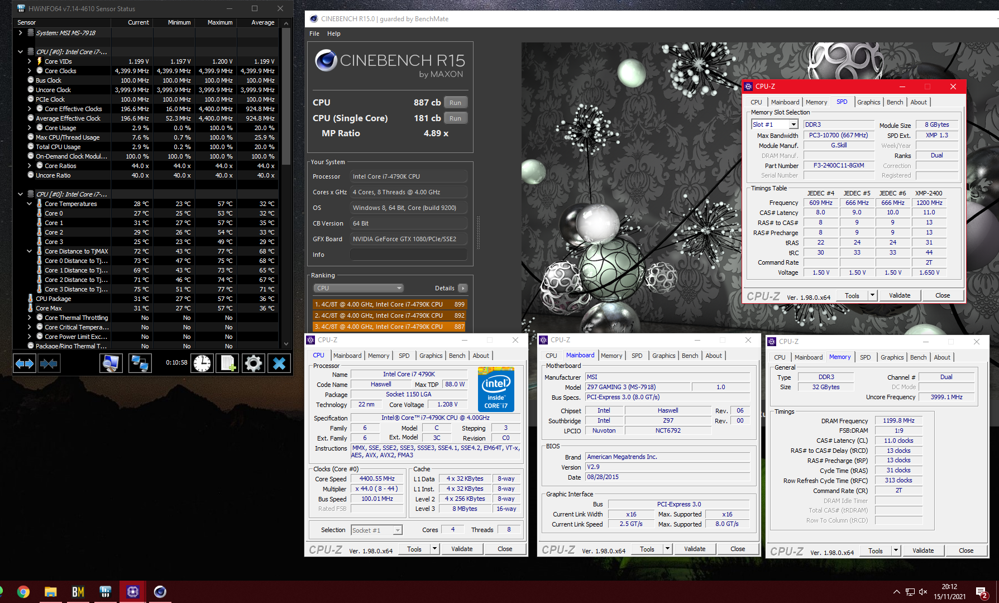Viewport: 999px width, 603px height.
Task: Open Chrome from the taskbar
Action: point(23,592)
